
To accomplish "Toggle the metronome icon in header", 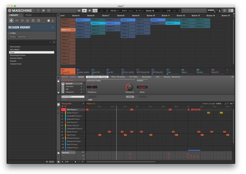I will (107, 10).
